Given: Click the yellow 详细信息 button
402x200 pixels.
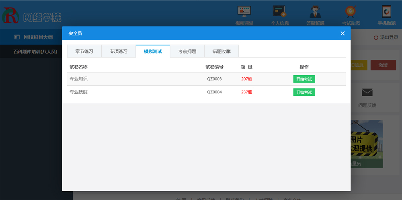Looking at the screenshot, I should 359,65.
